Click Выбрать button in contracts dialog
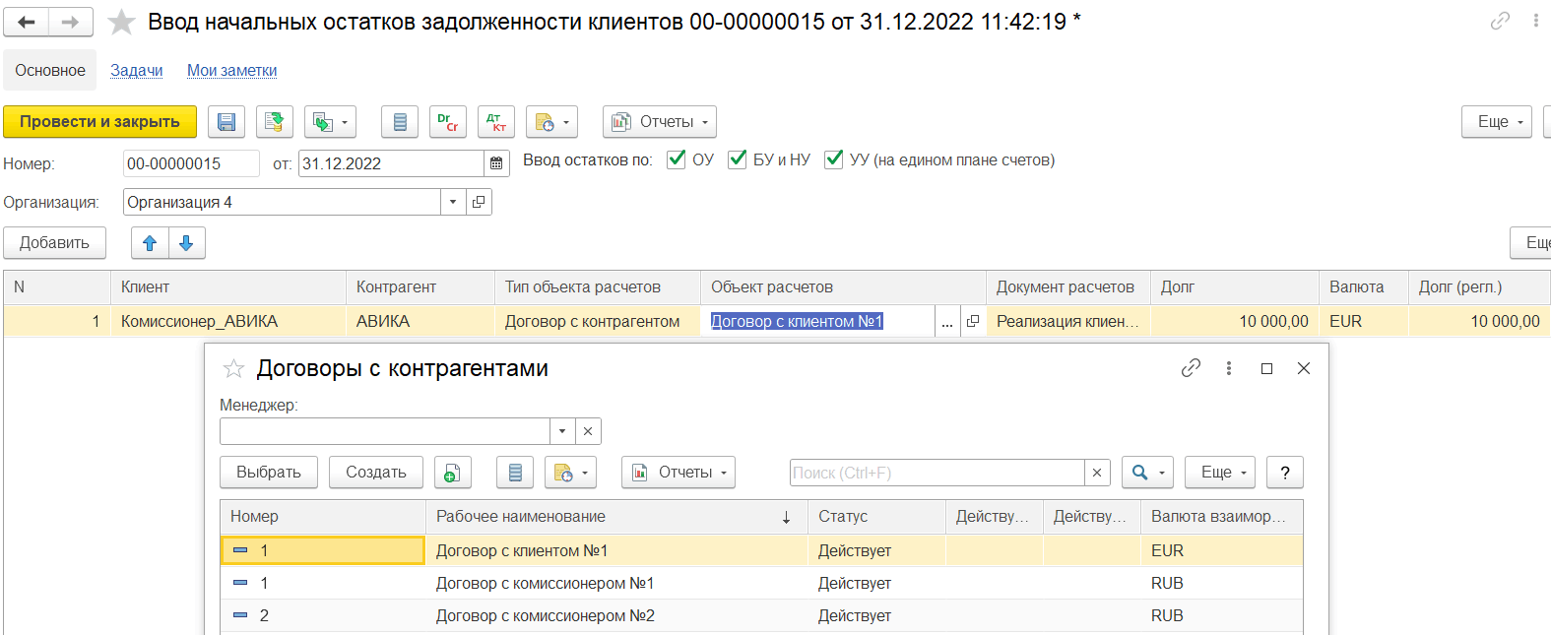 (269, 473)
